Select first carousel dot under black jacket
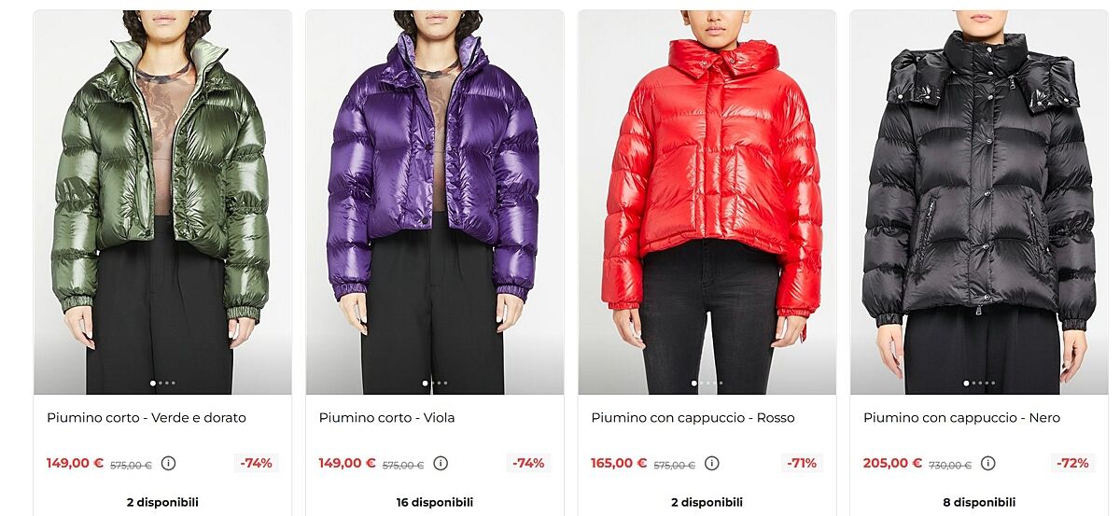The height and width of the screenshot is (516, 1120). [x=966, y=383]
